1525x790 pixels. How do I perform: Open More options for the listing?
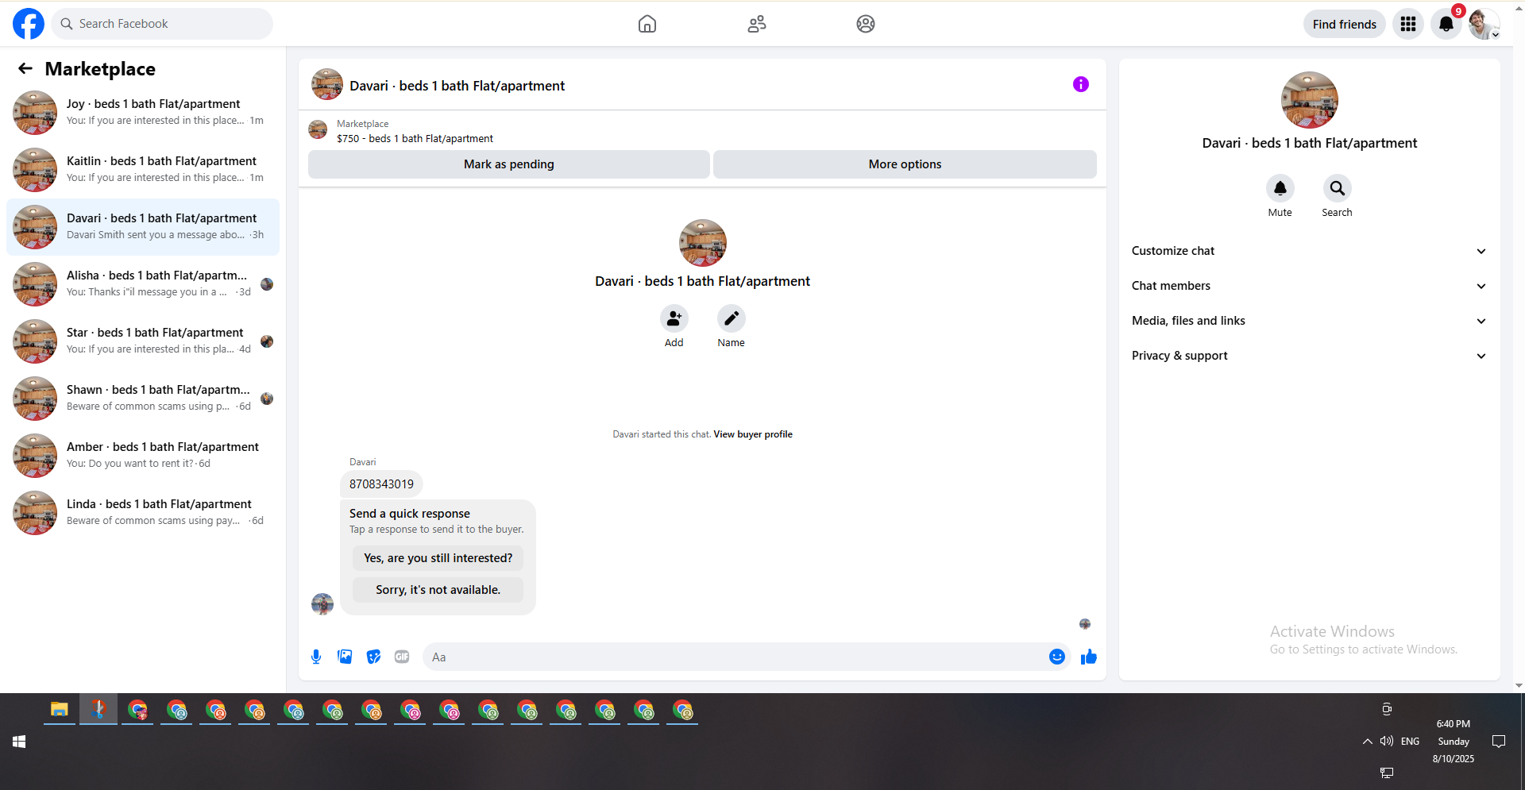(x=905, y=164)
